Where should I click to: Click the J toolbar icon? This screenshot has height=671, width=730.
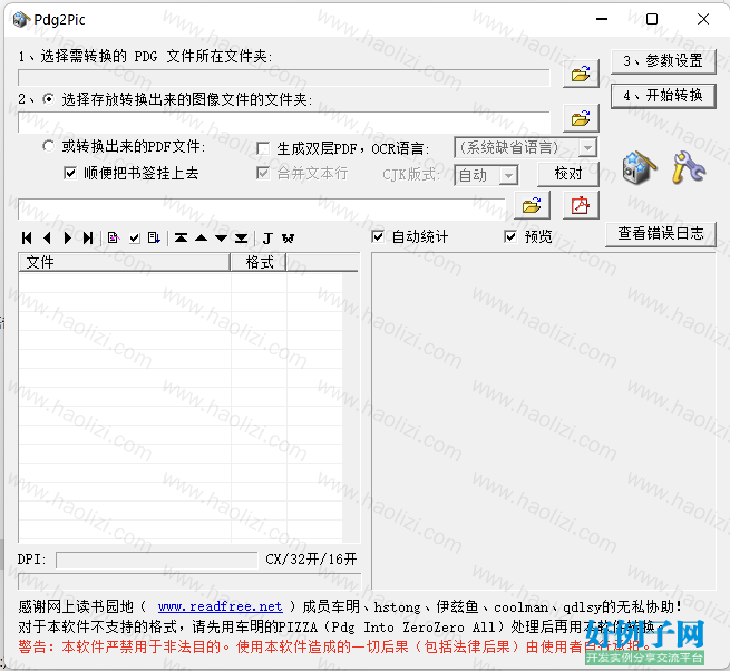point(267,238)
